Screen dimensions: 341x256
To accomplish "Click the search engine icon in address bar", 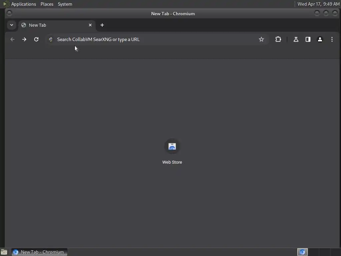I will [x=51, y=39].
